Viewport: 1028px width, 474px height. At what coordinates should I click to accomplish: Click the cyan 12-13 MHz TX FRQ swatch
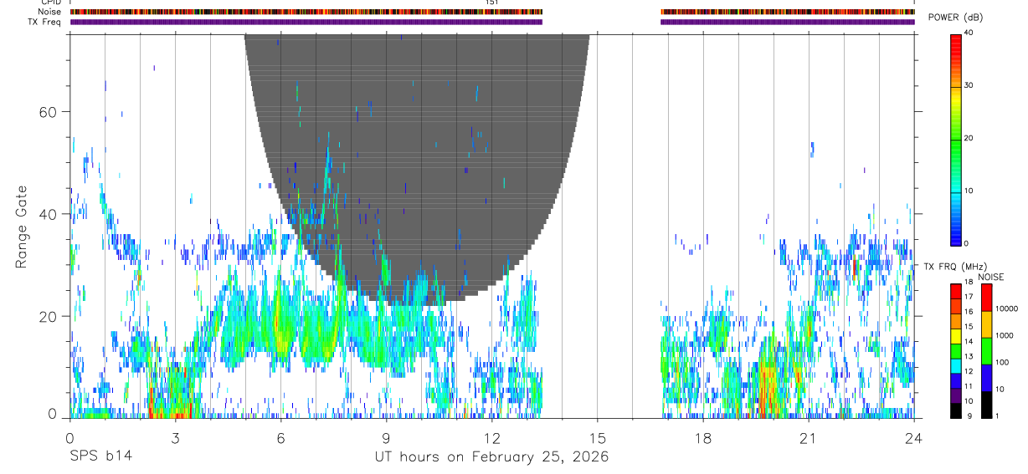tap(955, 366)
